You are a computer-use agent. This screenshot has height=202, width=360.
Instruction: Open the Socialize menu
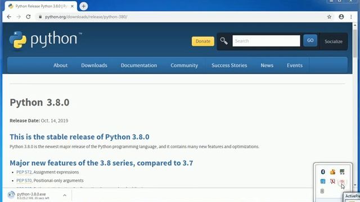[334, 42]
